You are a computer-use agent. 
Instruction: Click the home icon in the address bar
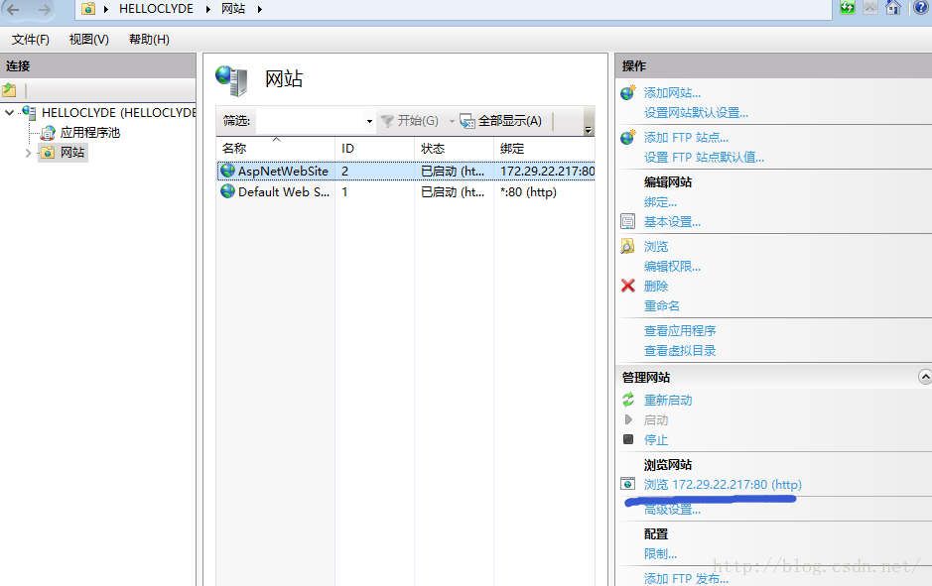(x=892, y=8)
